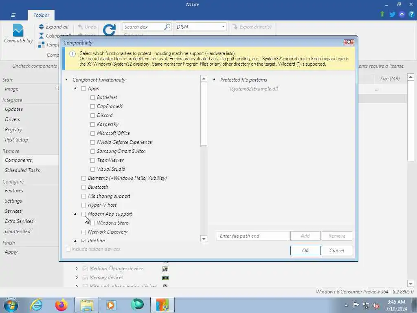
Task: Launch Internet Explorer from taskbar
Action: pyautogui.click(x=36, y=305)
